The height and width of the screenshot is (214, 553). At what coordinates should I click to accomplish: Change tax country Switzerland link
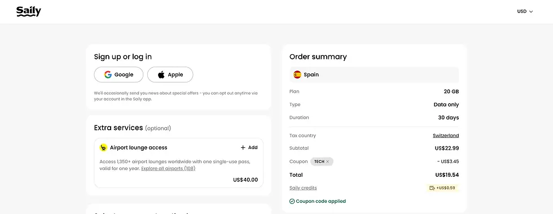(x=446, y=136)
